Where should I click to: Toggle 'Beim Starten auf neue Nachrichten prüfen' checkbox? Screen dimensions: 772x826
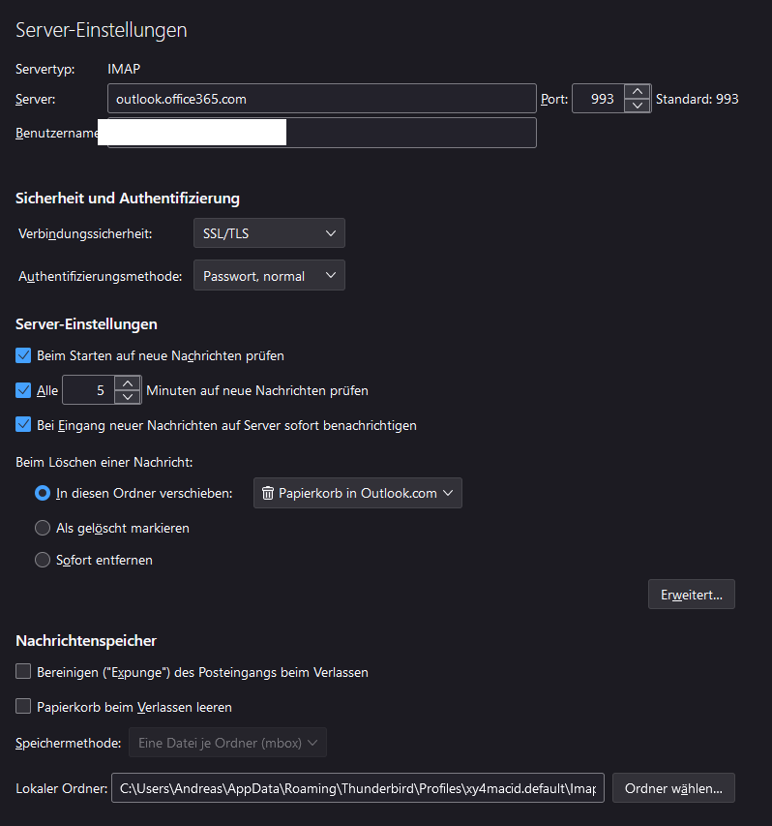[24, 355]
